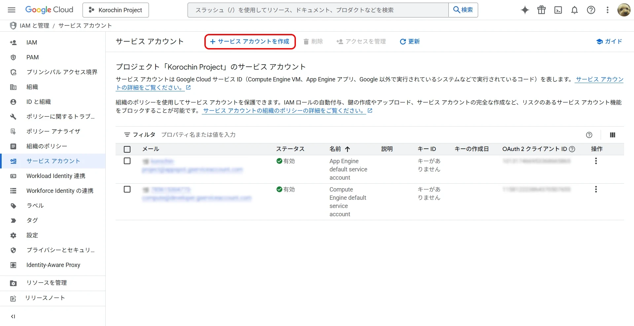634x326 pixels.
Task: Open actions menu for App Engine account row
Action: [x=596, y=161]
